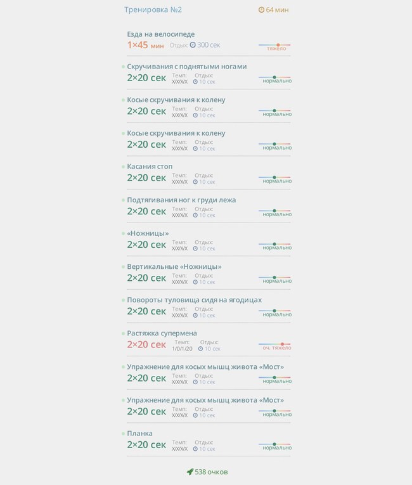
Task: Click the rest clock icon under Касания стоп
Action: tap(195, 182)
